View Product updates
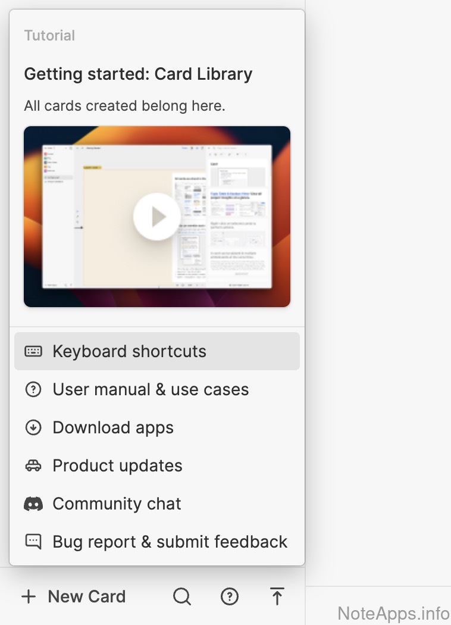Viewport: 451px width, 625px height. pos(117,465)
